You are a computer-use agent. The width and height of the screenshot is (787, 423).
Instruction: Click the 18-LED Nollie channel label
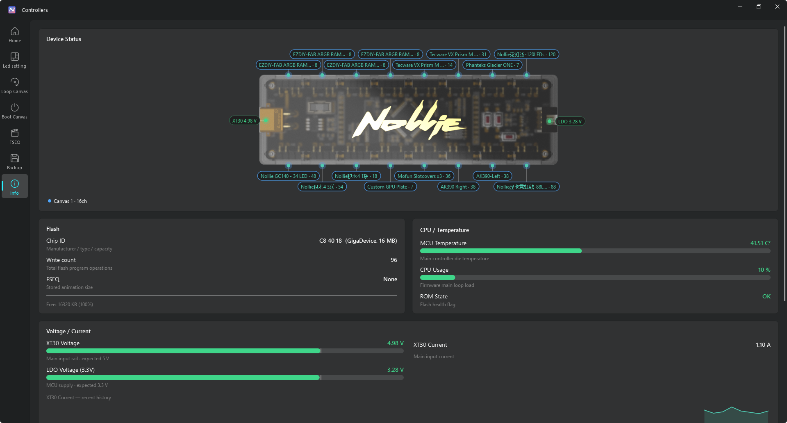(x=356, y=176)
